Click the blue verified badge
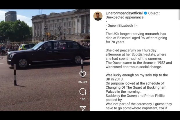This screenshot has height=120, width=180. click(x=145, y=13)
